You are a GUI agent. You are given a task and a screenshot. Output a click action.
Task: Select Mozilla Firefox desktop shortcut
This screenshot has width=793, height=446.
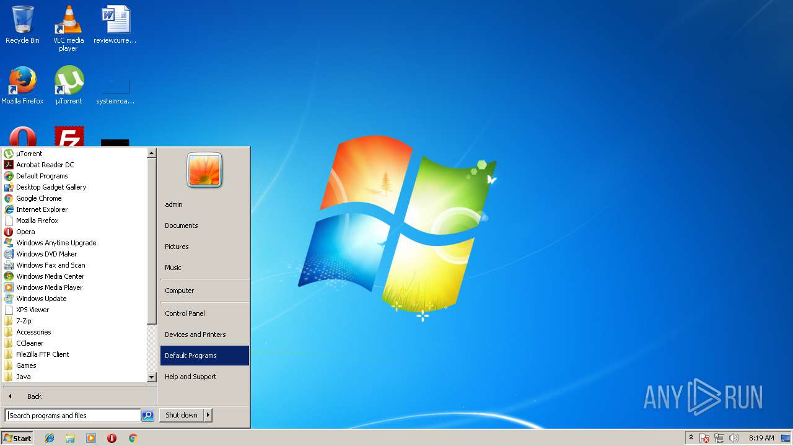click(x=22, y=85)
